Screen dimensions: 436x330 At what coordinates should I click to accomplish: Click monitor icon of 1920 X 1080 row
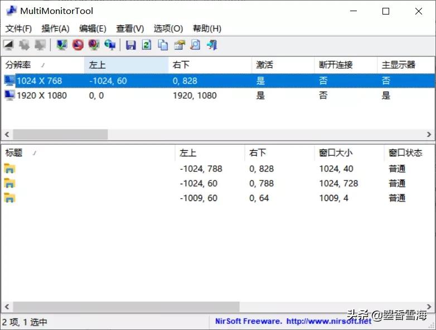tap(9, 95)
